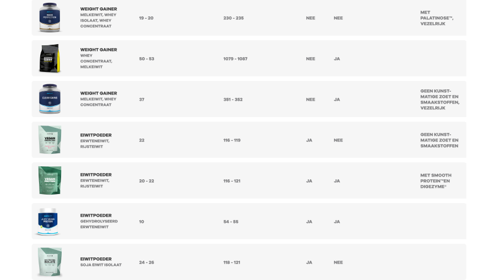Screen dimensions: 498x280
Task: Click the 50 - 53 protein value
Action: [147, 59]
